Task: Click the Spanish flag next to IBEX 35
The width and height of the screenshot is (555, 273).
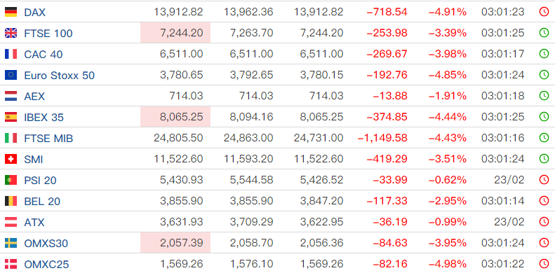Action: [11, 116]
